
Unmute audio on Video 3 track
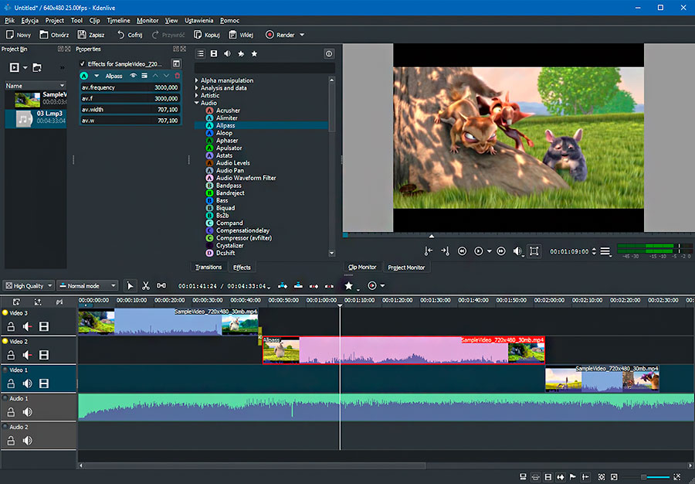point(28,327)
